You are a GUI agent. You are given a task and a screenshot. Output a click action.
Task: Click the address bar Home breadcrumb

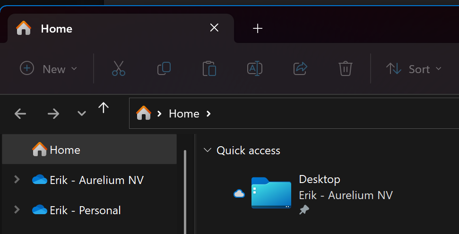click(x=184, y=114)
